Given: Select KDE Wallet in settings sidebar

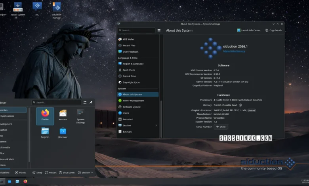Looking at the screenshot, I should coord(138,39).
